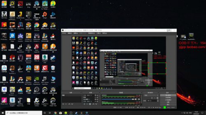Remove selected source with minus icon
This screenshot has height=115, width=206.
pyautogui.click(x=87, y=104)
